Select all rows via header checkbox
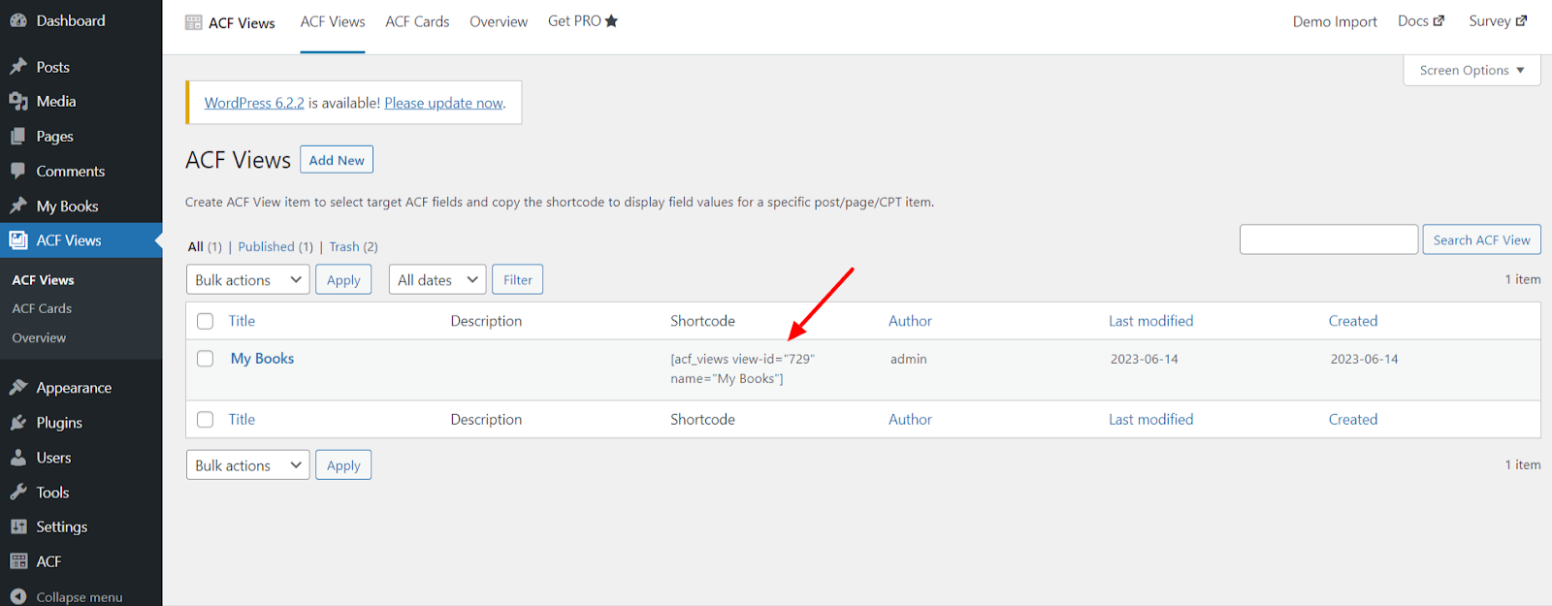The width and height of the screenshot is (1552, 606). [205, 321]
